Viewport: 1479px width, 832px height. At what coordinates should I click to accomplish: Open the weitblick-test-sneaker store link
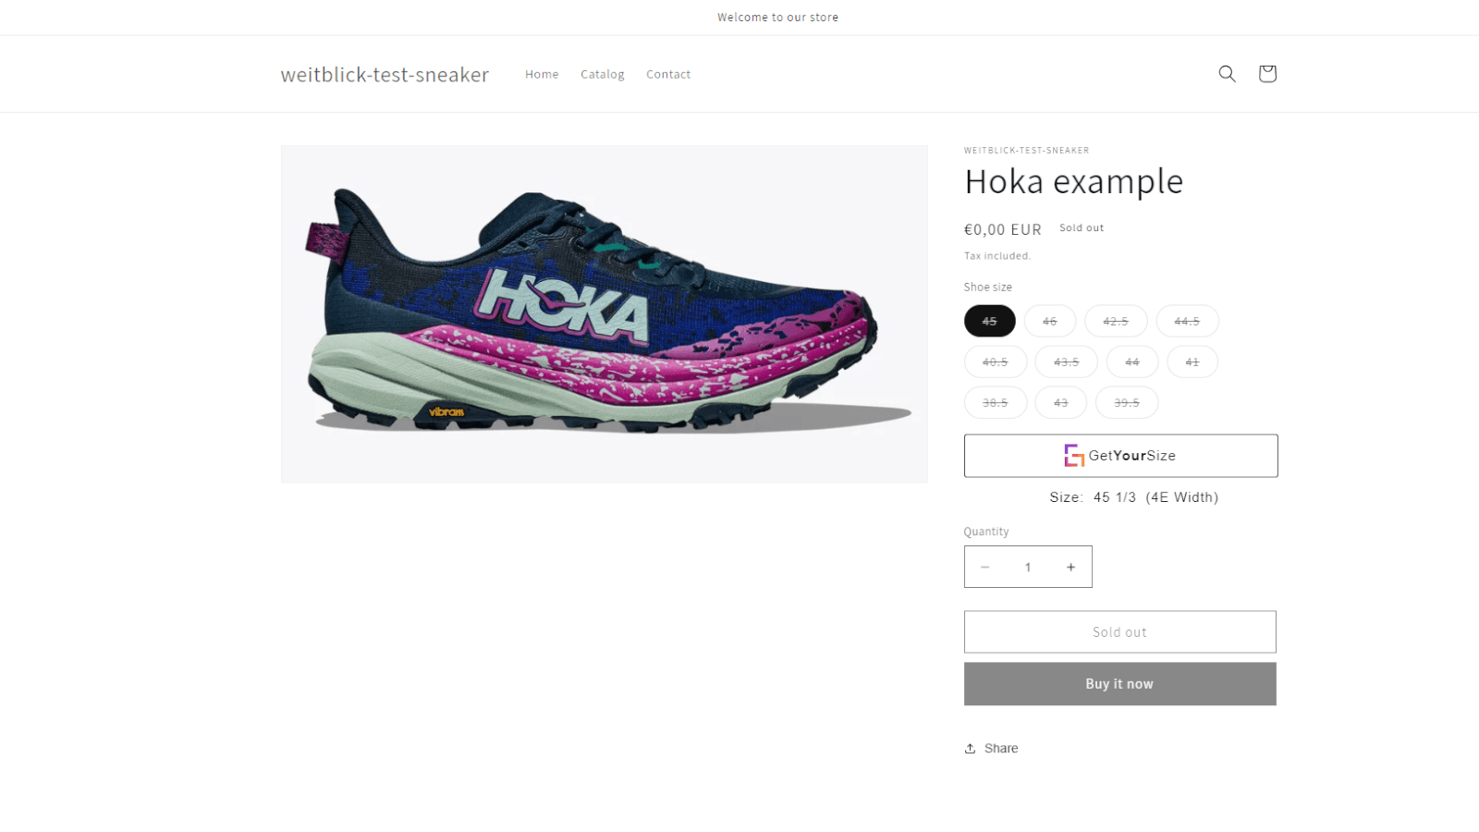pos(385,74)
